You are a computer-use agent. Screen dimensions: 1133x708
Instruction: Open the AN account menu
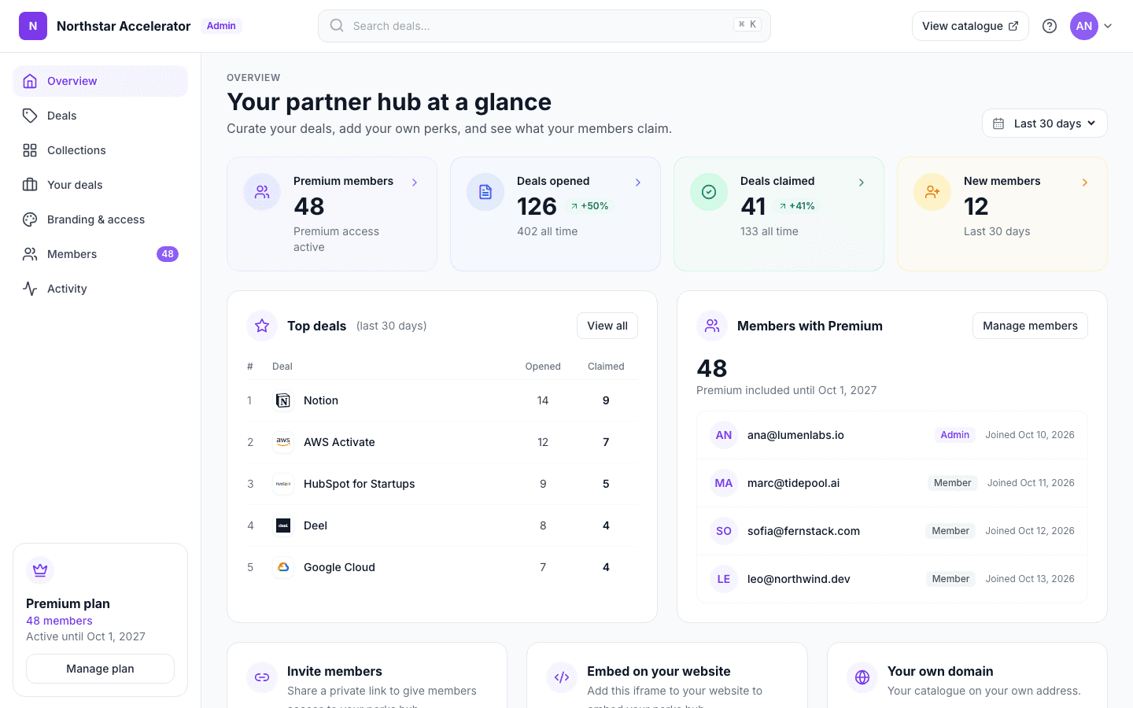1091,26
